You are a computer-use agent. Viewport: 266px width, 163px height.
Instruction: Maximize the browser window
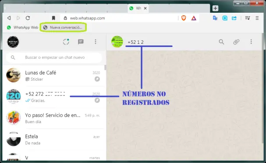(246, 3)
